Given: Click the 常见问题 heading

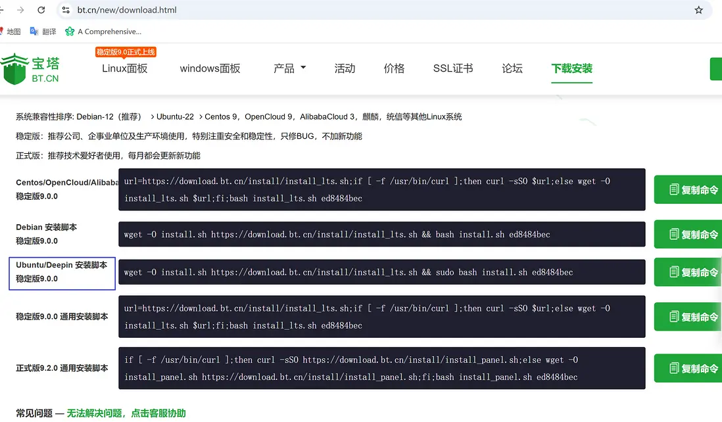Looking at the screenshot, I should point(34,413).
